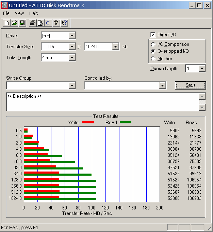Click inside the Description text box
This screenshot has height=232, width=213.
click(102, 102)
